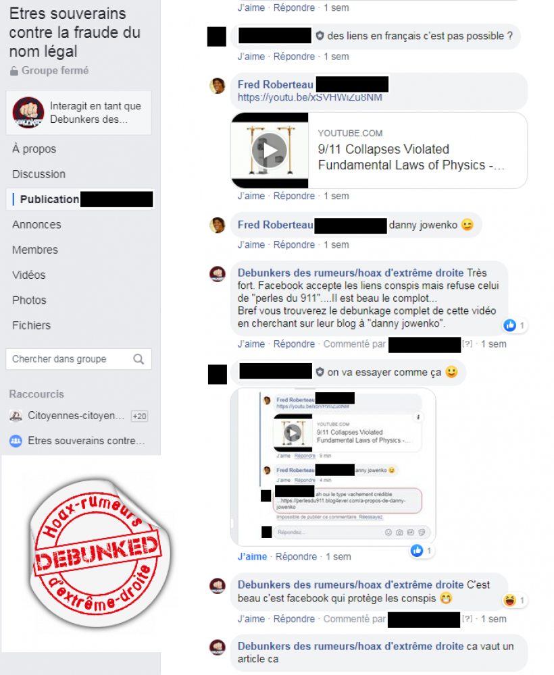The height and width of the screenshot is (675, 554).
Task: Open the embedded screenshot image in comment
Action: tap(333, 466)
